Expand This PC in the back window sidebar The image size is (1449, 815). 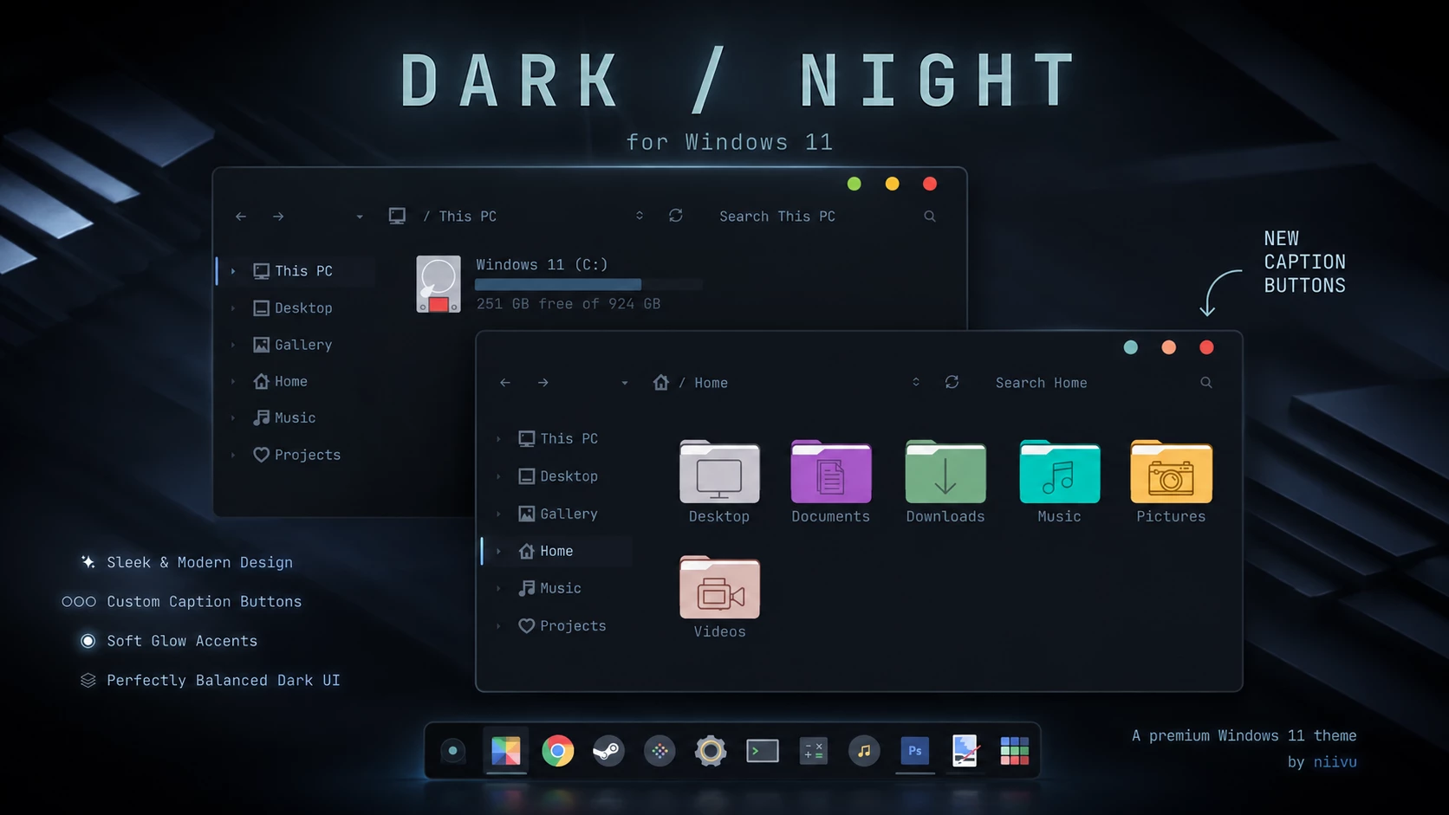point(233,271)
